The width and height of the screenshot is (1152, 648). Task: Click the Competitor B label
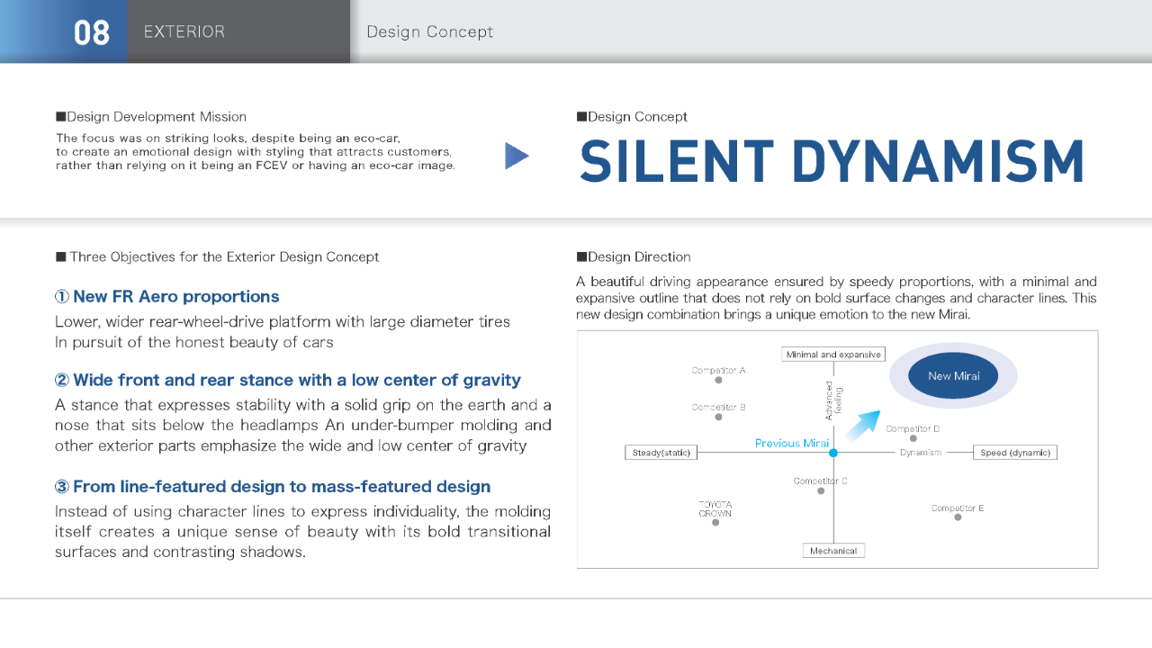pos(718,407)
